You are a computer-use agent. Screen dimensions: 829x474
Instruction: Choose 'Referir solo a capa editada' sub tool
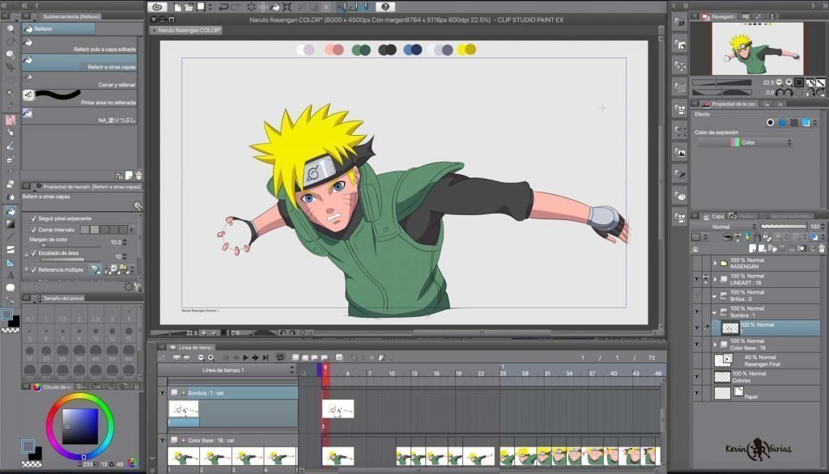[80, 45]
